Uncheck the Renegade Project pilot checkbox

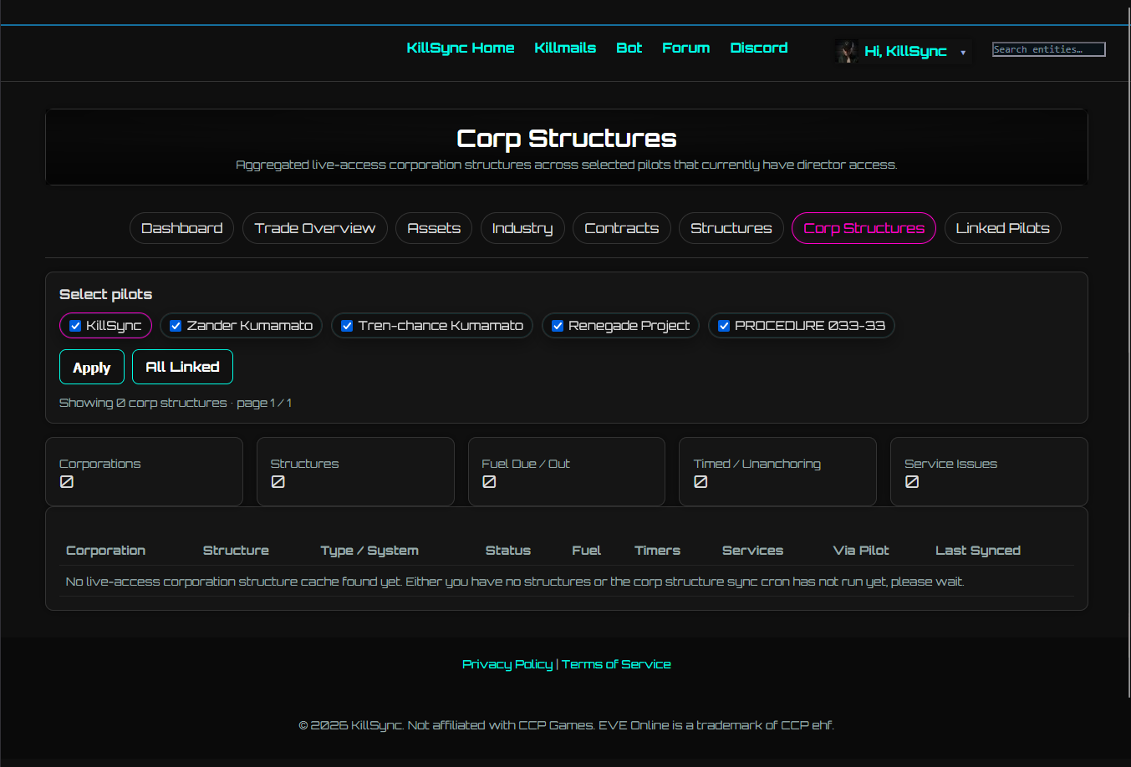coord(558,326)
